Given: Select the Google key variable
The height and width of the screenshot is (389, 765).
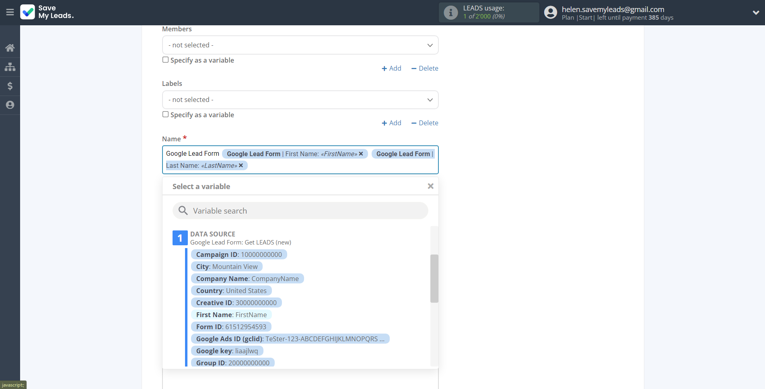Looking at the screenshot, I should pyautogui.click(x=227, y=351).
